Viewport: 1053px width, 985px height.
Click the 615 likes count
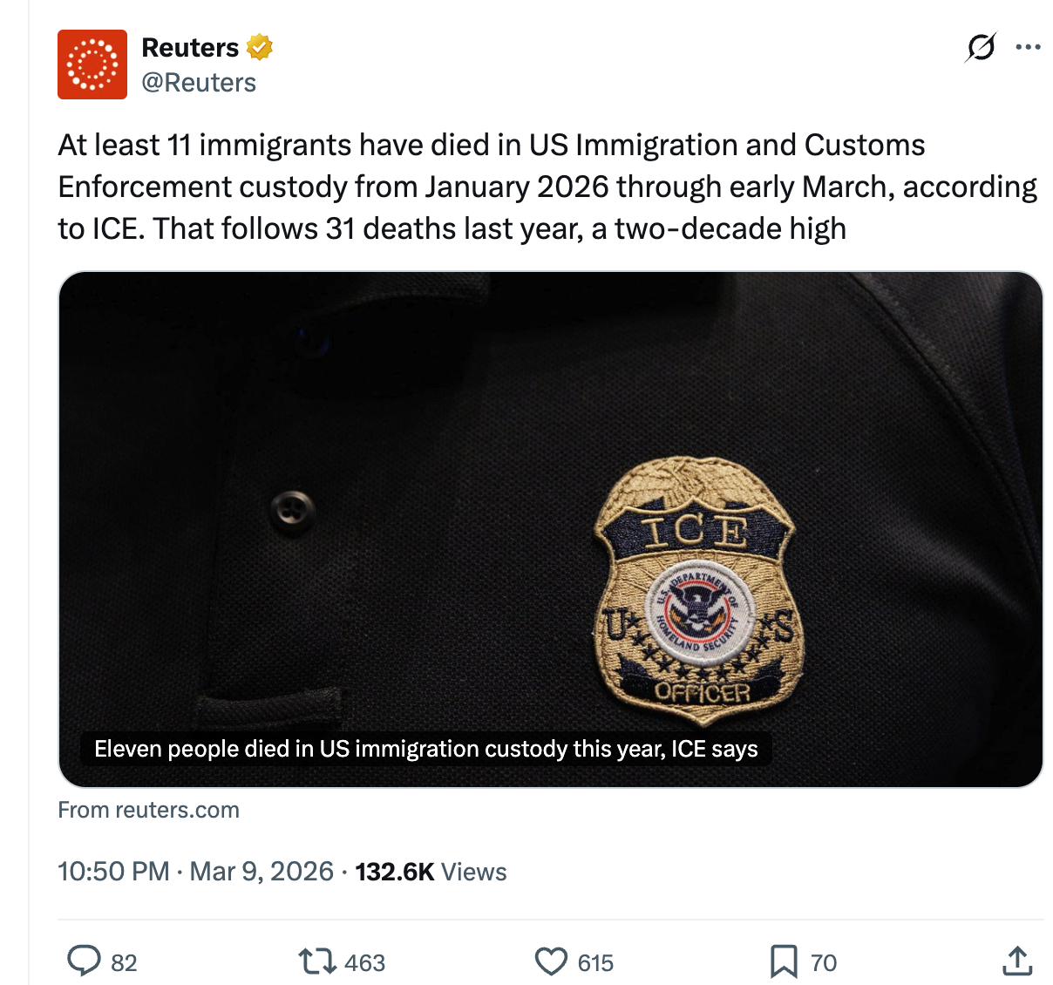click(x=595, y=963)
